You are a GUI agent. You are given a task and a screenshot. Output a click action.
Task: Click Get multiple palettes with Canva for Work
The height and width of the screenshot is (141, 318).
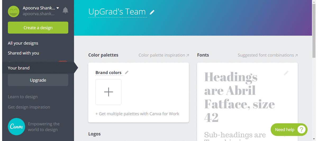(137, 114)
